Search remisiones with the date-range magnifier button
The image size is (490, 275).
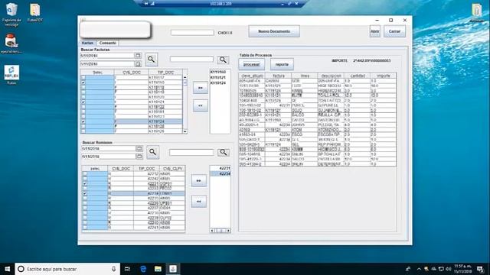(x=152, y=152)
